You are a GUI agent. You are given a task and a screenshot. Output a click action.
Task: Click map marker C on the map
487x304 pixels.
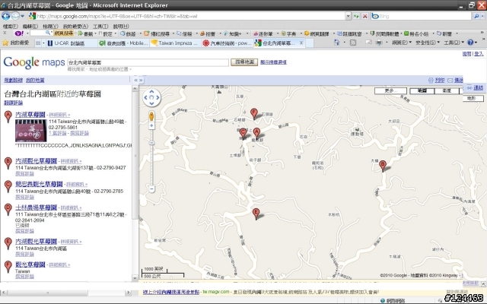pos(243,134)
